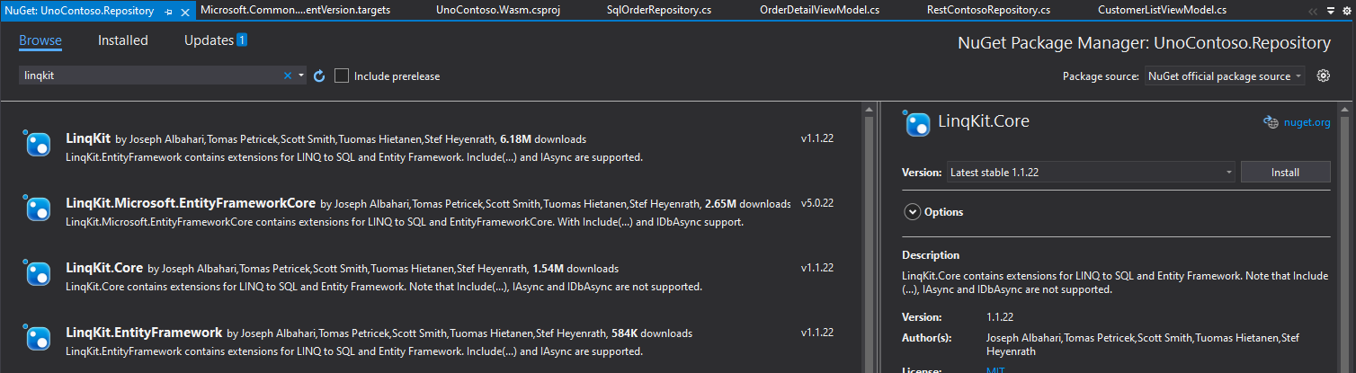Open the RestContosoRepository.cs tab
The image size is (1356, 373).
pyautogui.click(x=988, y=11)
